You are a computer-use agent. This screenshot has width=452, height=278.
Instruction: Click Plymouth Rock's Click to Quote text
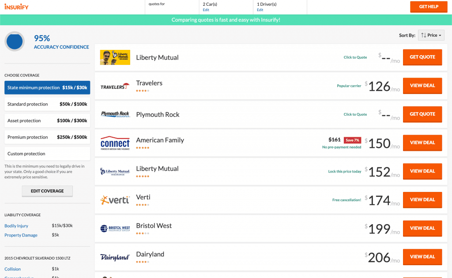(x=355, y=114)
